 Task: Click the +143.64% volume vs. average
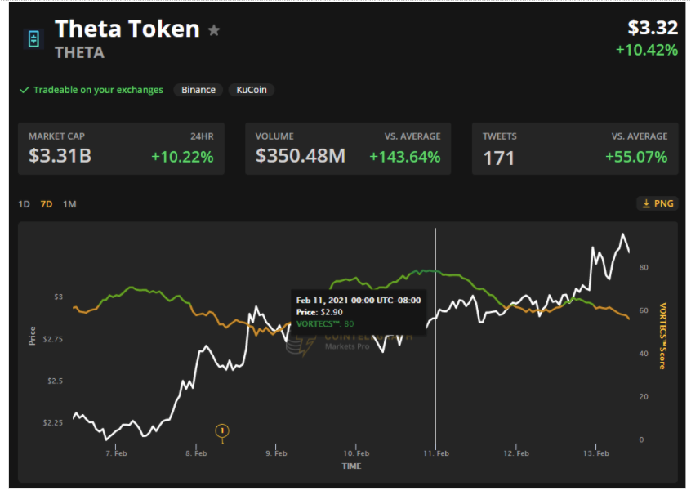click(405, 157)
